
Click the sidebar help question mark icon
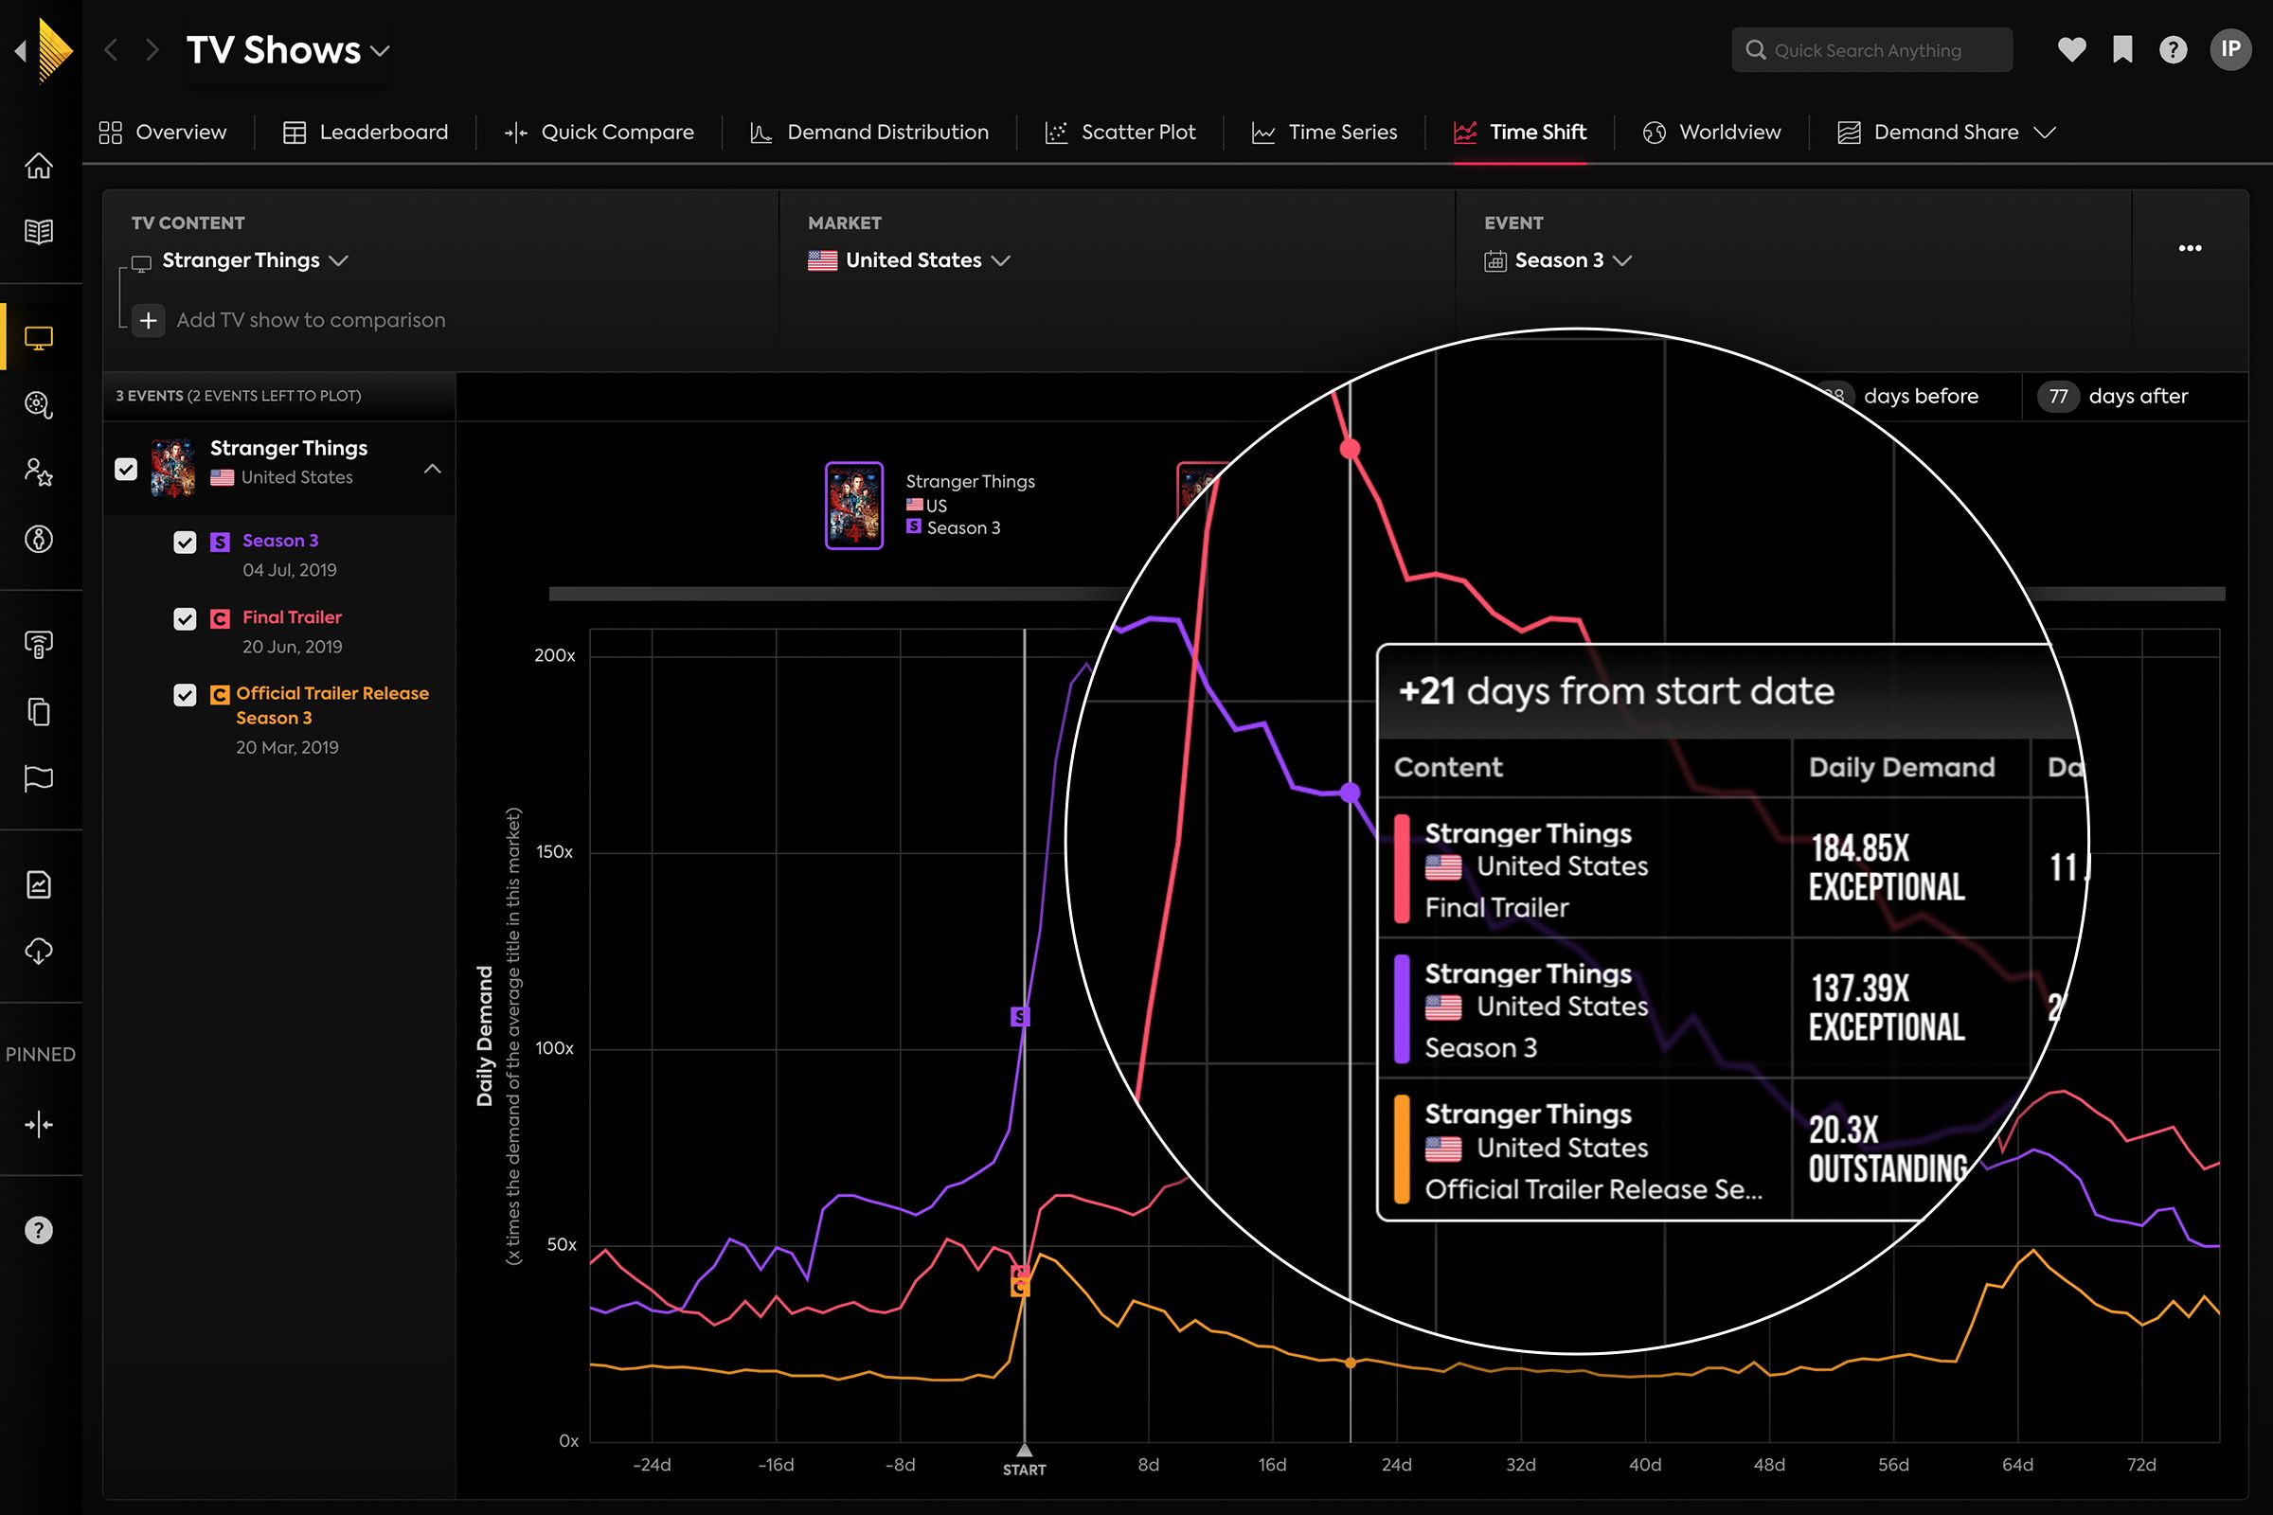point(39,1230)
